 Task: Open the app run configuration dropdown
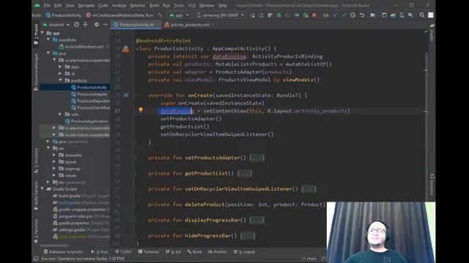click(x=179, y=15)
